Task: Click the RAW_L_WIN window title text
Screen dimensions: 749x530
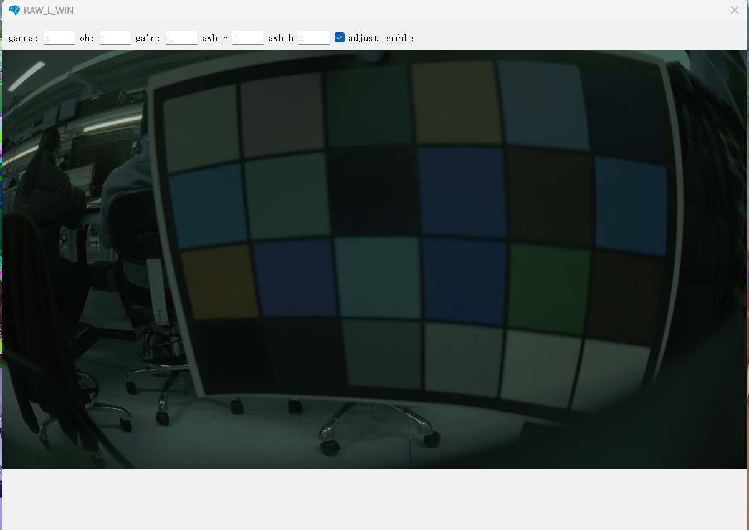Action: tap(49, 11)
